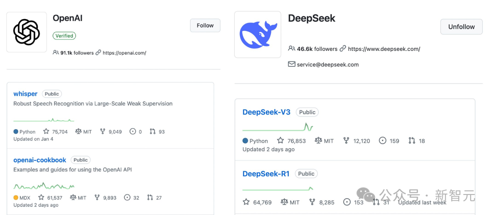Click the OpenAI logo avatar
Image resolution: width=491 pixels, height=215 pixels.
27,32
